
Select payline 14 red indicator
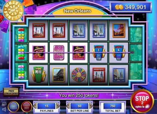tap(21, 30)
